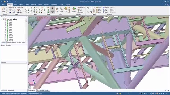Open the Select tool dropdown arrow
The image size is (170, 95).
(x=53, y=13)
